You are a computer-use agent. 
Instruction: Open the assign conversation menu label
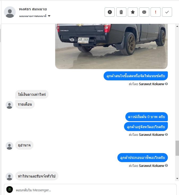pyautogui.click(x=33, y=16)
